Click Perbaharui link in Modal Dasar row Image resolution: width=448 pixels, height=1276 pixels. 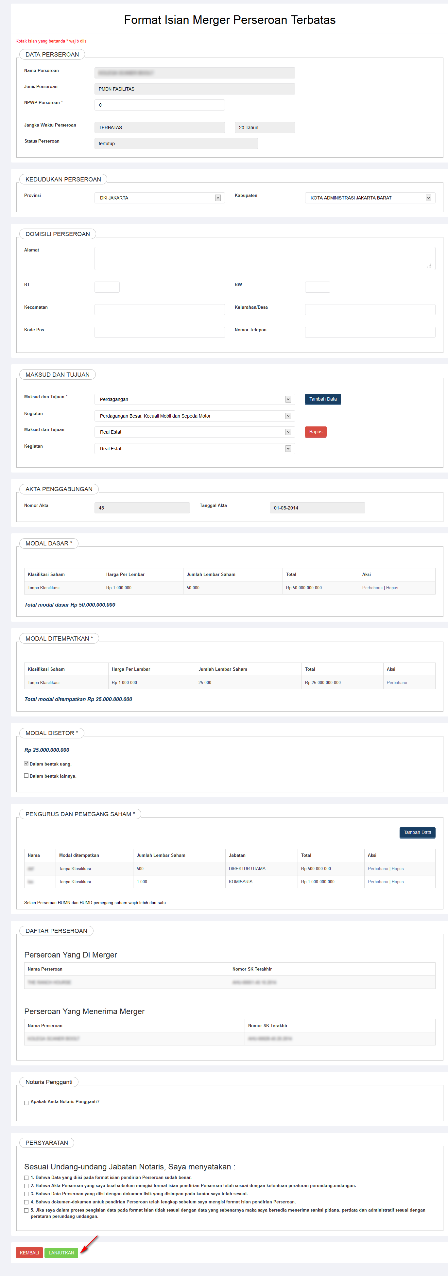pos(372,588)
